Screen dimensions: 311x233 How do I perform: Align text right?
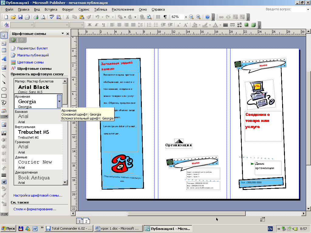(126, 25)
